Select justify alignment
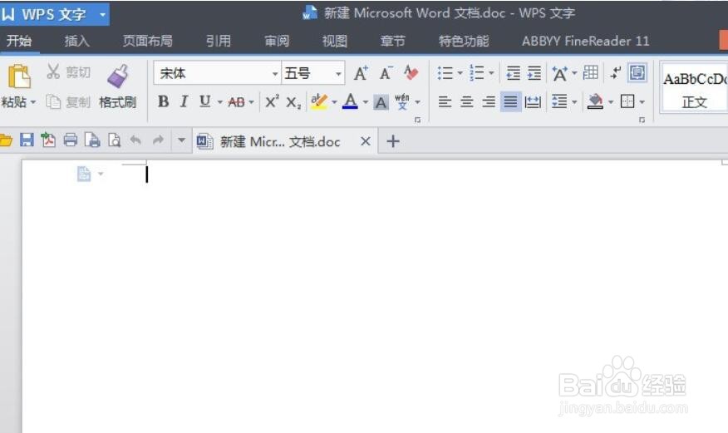This screenshot has height=433, width=728. tap(510, 101)
